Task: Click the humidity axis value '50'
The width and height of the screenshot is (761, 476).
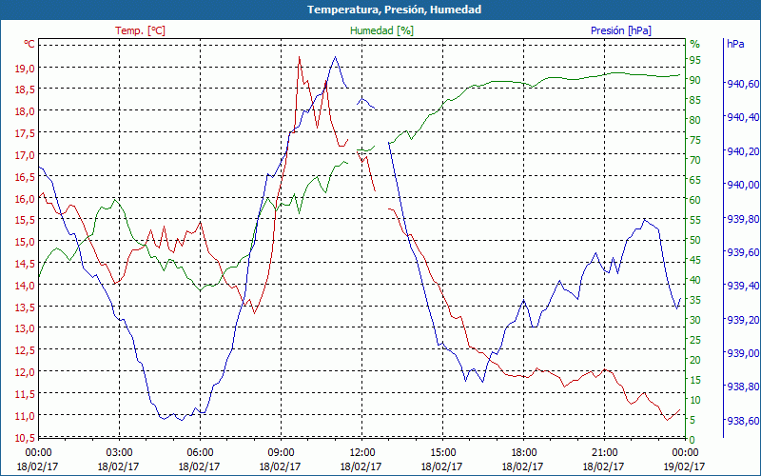Action: point(695,240)
